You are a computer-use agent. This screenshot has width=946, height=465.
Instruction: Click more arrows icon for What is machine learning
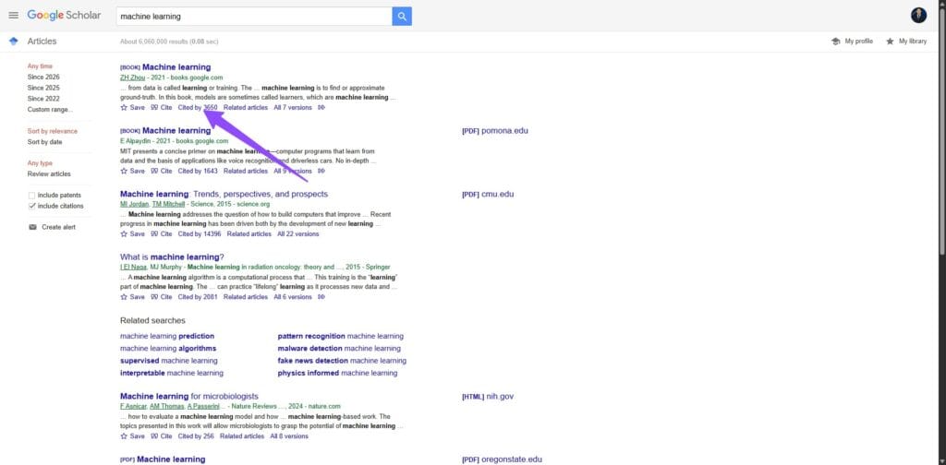coord(321,297)
